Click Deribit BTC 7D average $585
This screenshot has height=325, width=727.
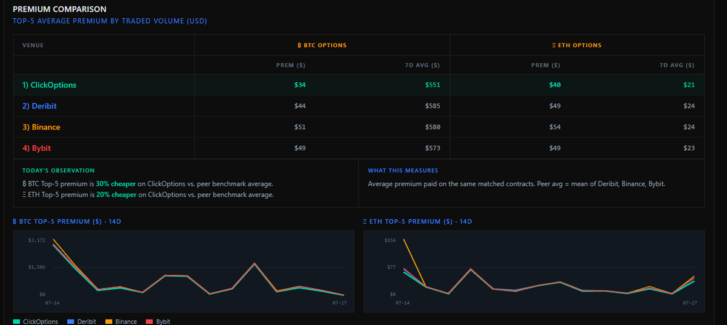click(x=433, y=107)
